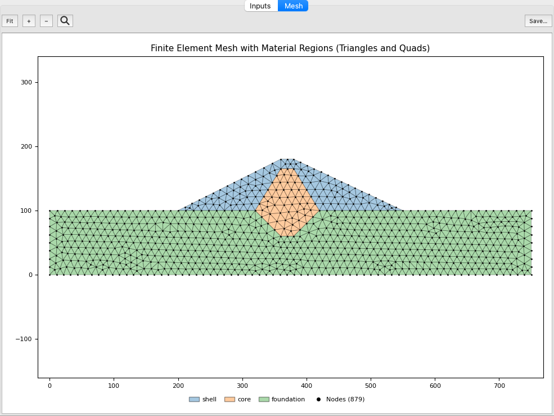The width and height of the screenshot is (554, 416).
Task: Click the green foundation legend swatch
Action: [x=264, y=399]
